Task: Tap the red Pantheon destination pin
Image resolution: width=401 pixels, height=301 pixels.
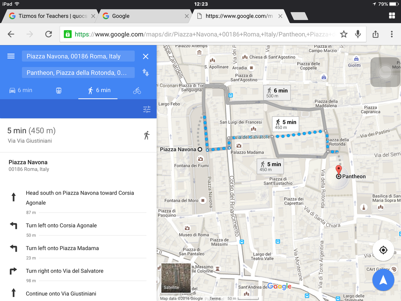Action: coord(338,170)
